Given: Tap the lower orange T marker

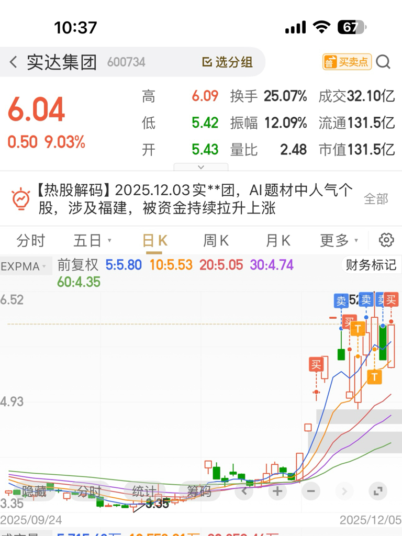Looking at the screenshot, I should (x=374, y=377).
